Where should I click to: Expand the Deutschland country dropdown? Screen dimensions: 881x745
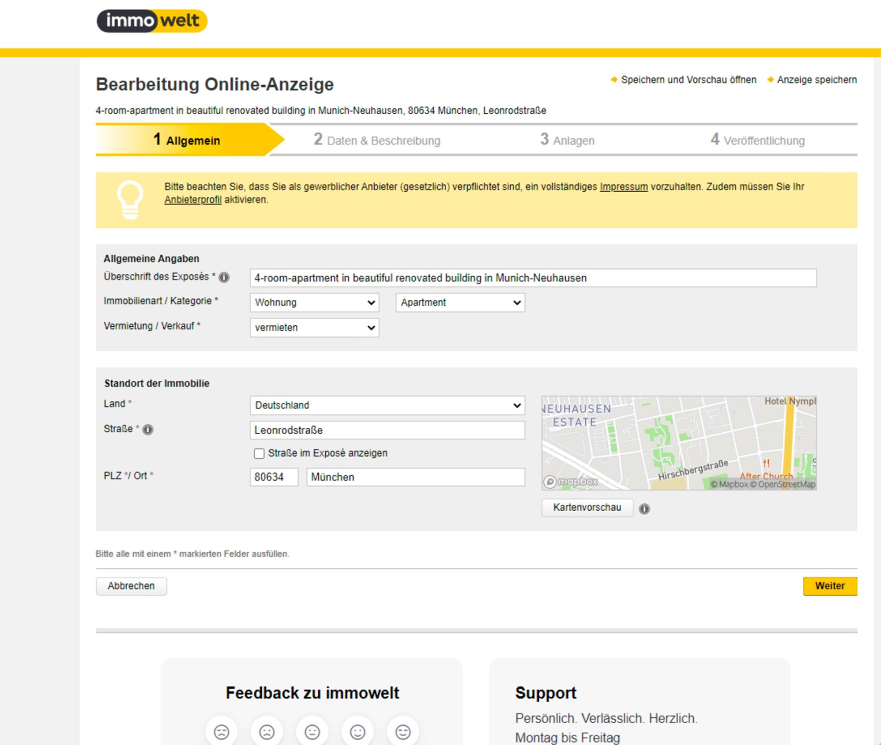(387, 405)
